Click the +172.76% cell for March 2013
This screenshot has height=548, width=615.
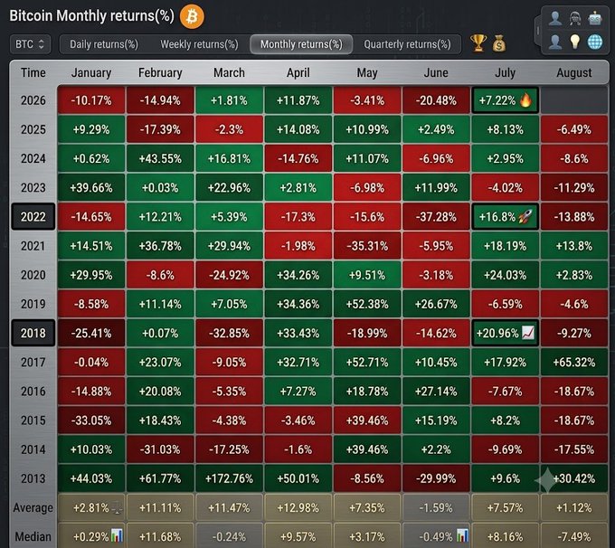pos(229,478)
